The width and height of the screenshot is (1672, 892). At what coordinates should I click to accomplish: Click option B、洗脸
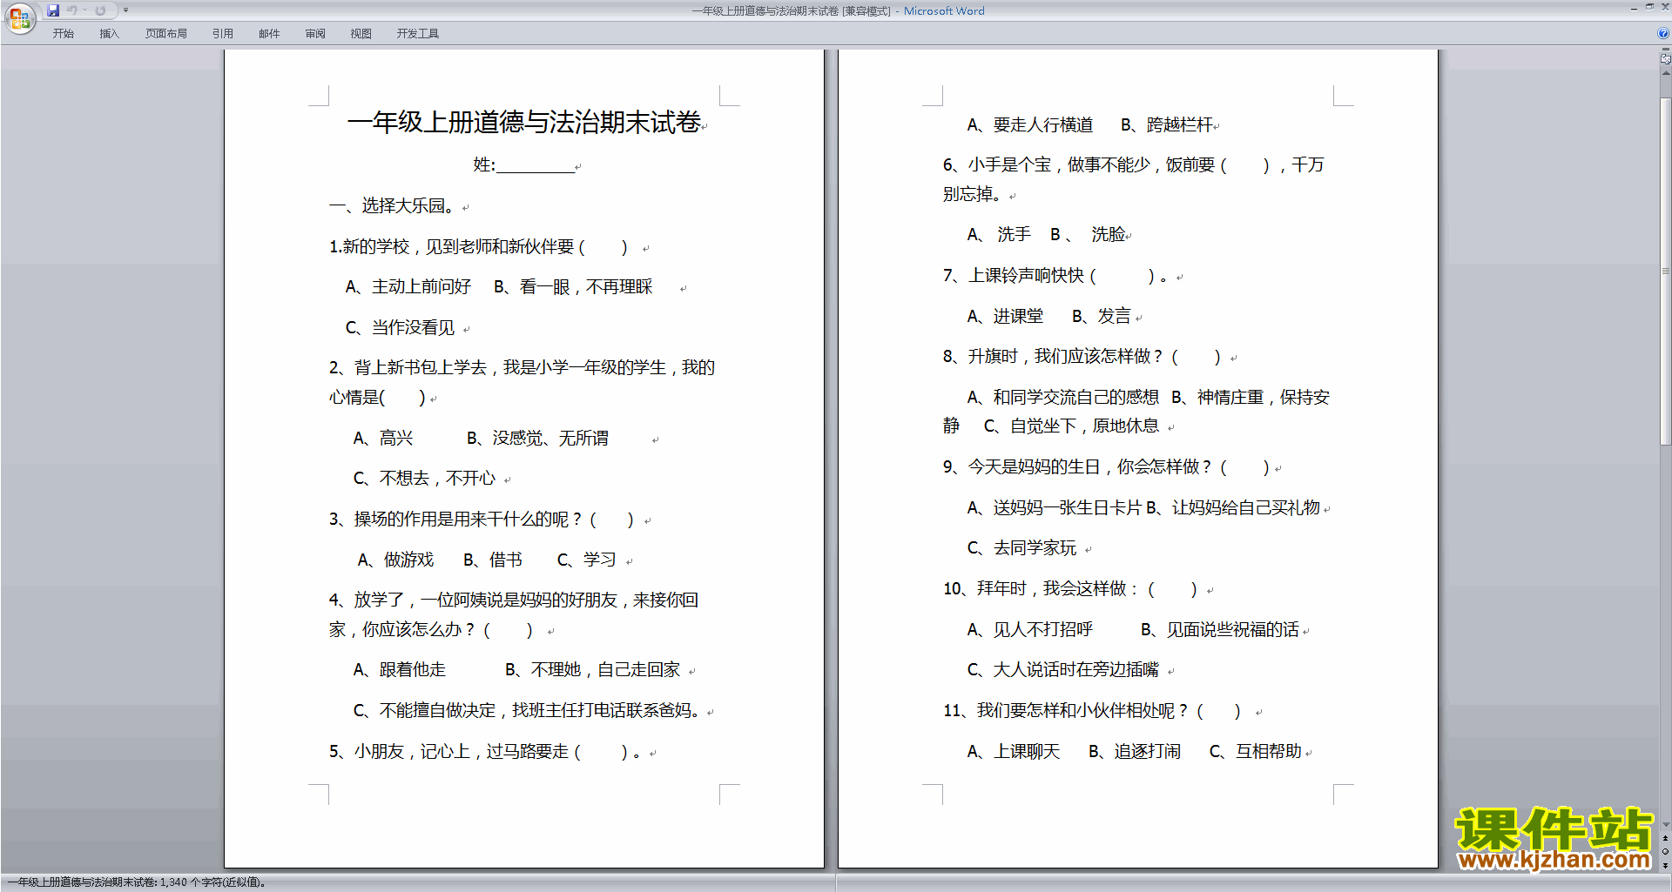1089,235
